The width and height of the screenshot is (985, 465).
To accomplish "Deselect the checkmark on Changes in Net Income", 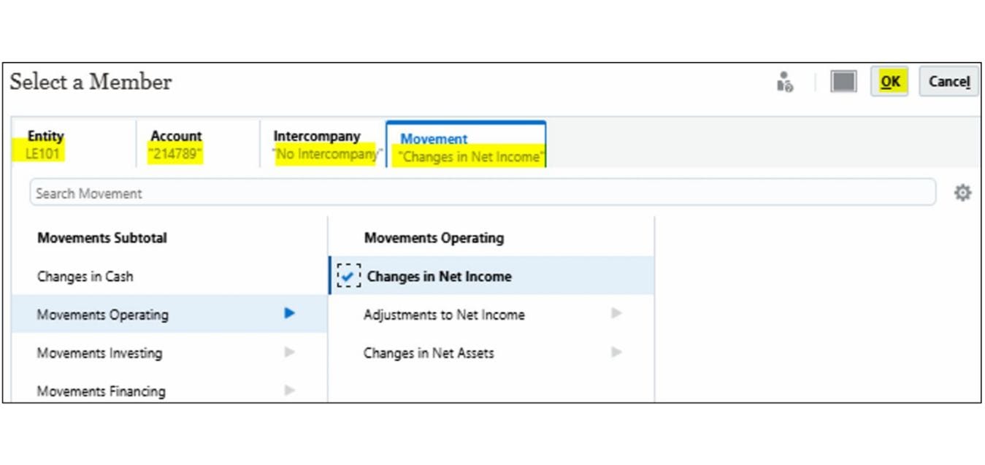I will coord(349,276).
